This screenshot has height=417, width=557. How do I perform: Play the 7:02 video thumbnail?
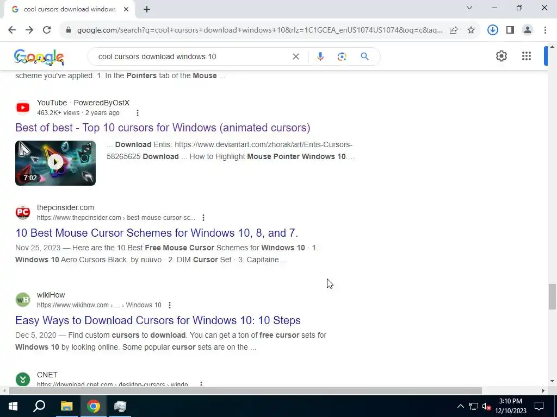tap(55, 163)
